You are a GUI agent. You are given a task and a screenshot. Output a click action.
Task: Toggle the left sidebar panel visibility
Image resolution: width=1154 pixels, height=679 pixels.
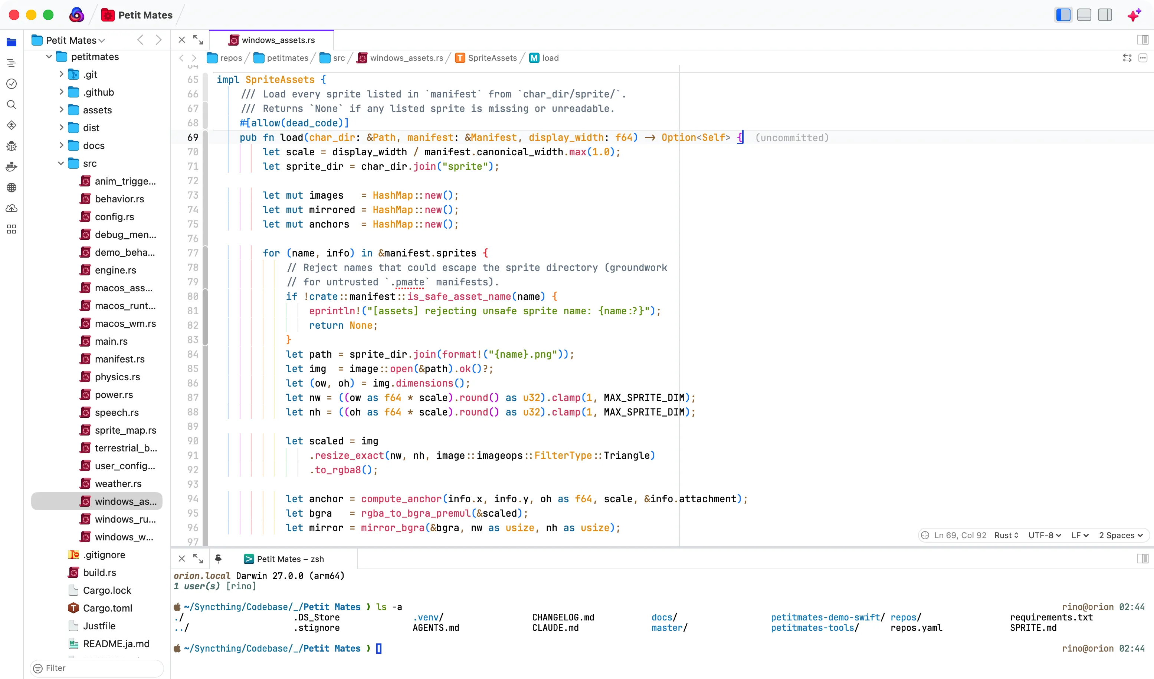point(1063,15)
